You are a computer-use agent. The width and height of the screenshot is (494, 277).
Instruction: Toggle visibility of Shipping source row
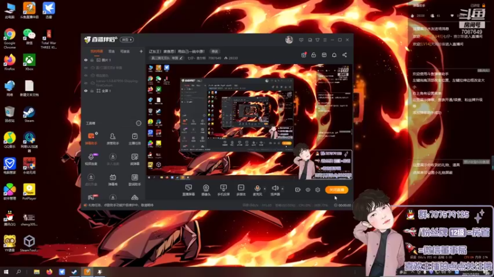coord(86,83)
